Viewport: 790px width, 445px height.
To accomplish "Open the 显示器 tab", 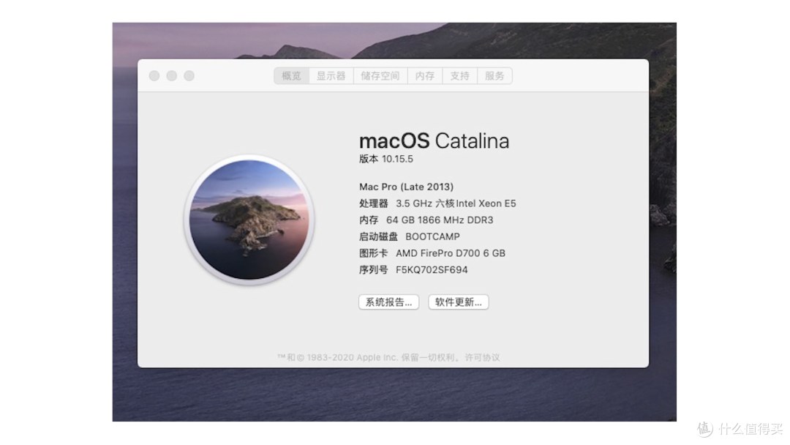I will [x=331, y=75].
